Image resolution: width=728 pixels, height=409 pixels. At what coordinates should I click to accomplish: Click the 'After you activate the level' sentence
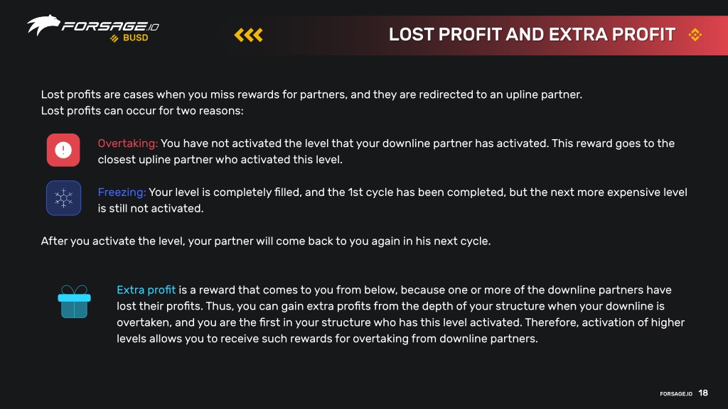[266, 241]
